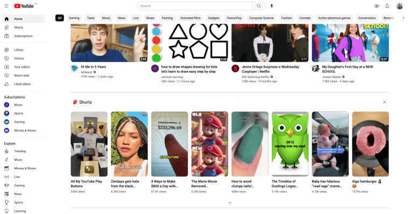409x214 pixels.
Task: Play Duolingo Logos short thumbnail
Action: (290, 144)
